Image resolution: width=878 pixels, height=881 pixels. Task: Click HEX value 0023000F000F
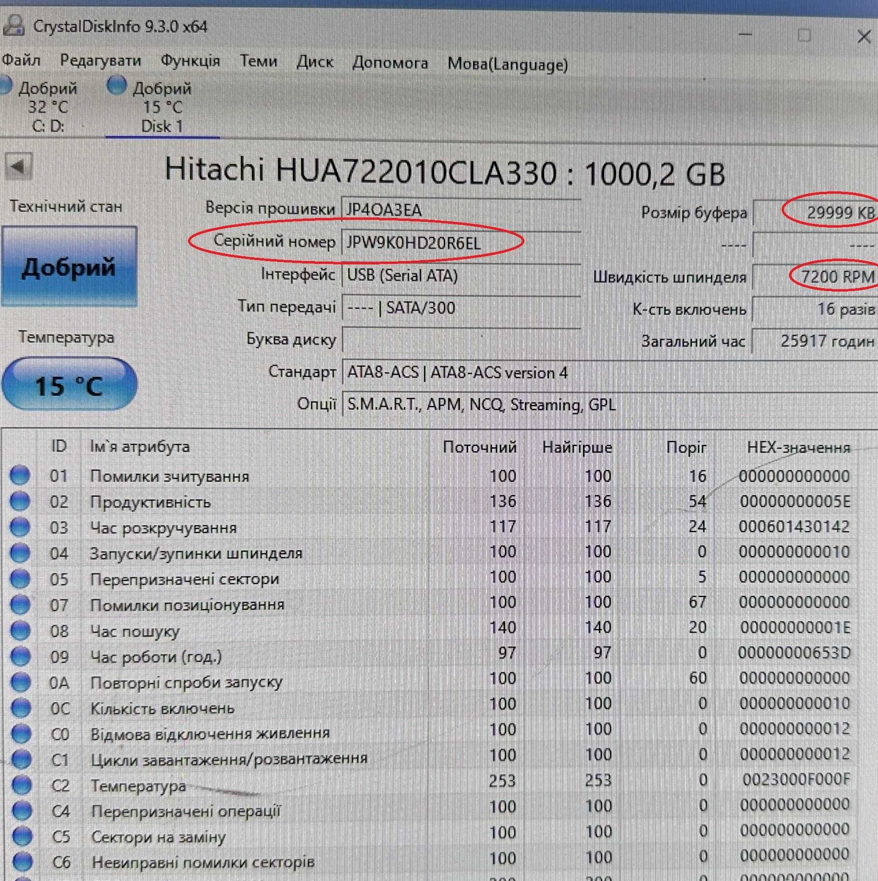(x=796, y=779)
